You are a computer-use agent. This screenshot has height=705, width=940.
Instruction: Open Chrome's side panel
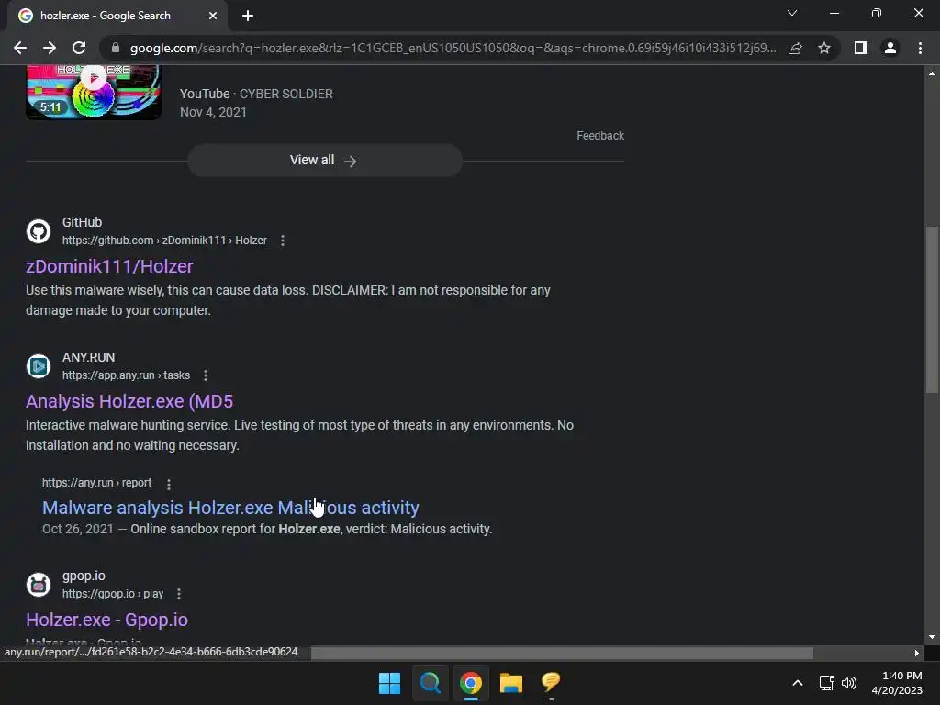pyautogui.click(x=861, y=48)
